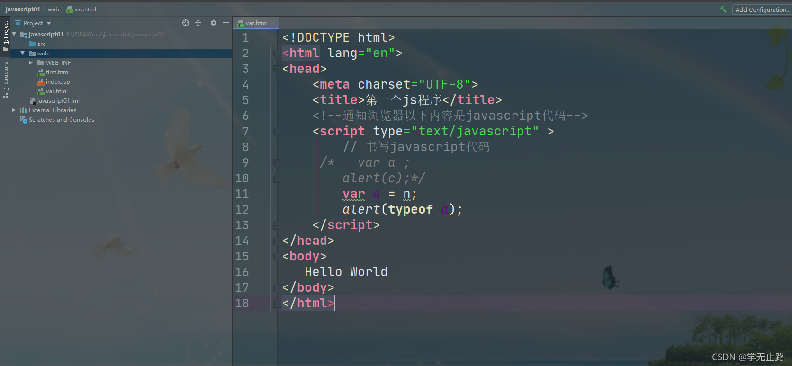Select the src folder
Viewport: 792px width, 366px height.
pyautogui.click(x=42, y=44)
